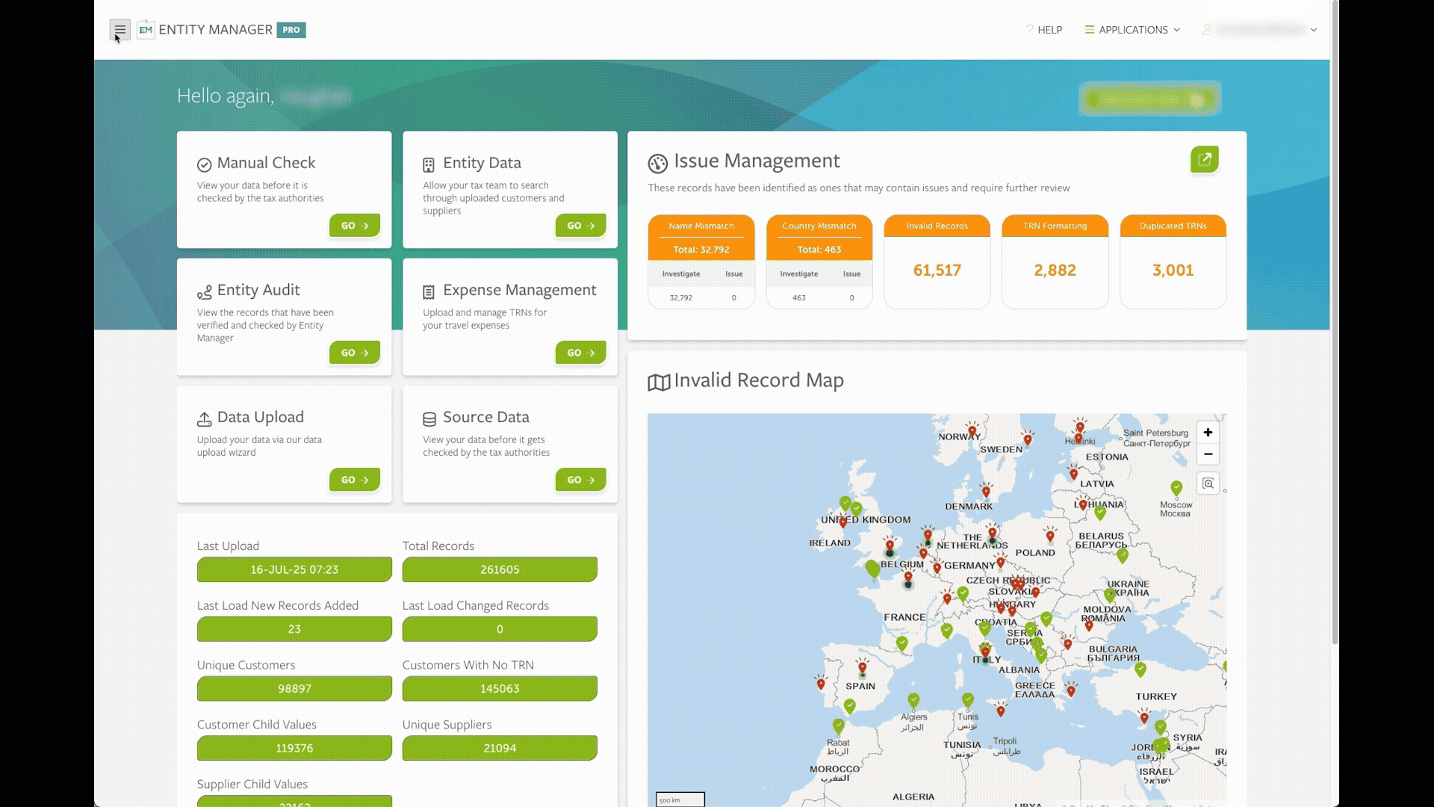Open Issue Management in external view

tap(1204, 159)
